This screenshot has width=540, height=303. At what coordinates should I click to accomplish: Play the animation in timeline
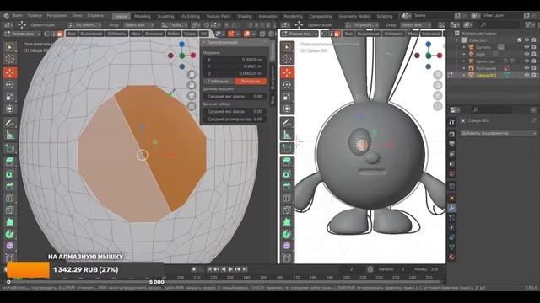[230, 269]
